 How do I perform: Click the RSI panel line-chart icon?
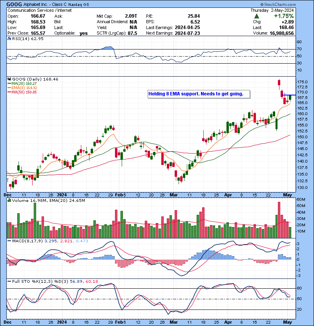[9, 38]
